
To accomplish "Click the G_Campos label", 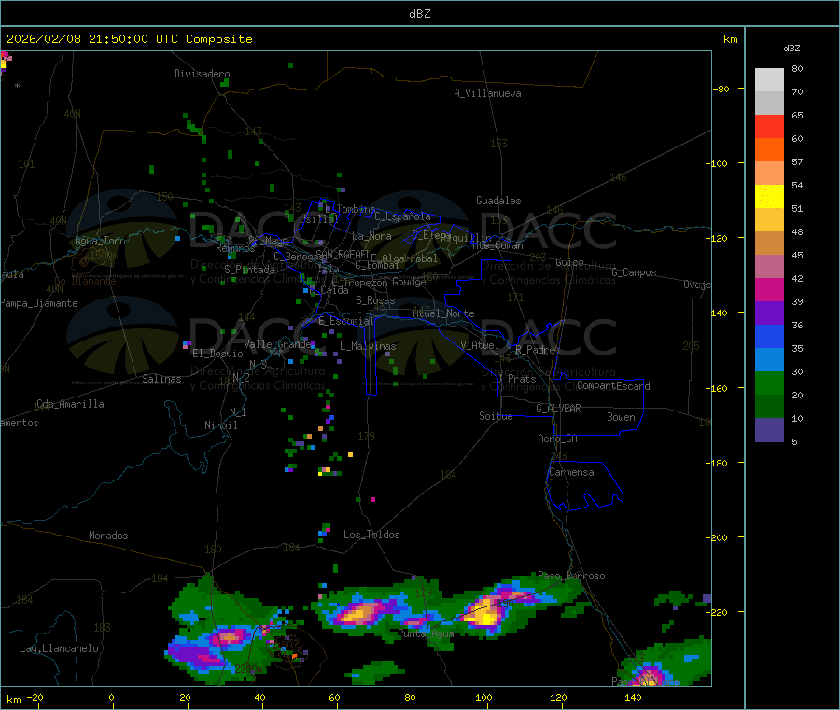I will pos(634,272).
